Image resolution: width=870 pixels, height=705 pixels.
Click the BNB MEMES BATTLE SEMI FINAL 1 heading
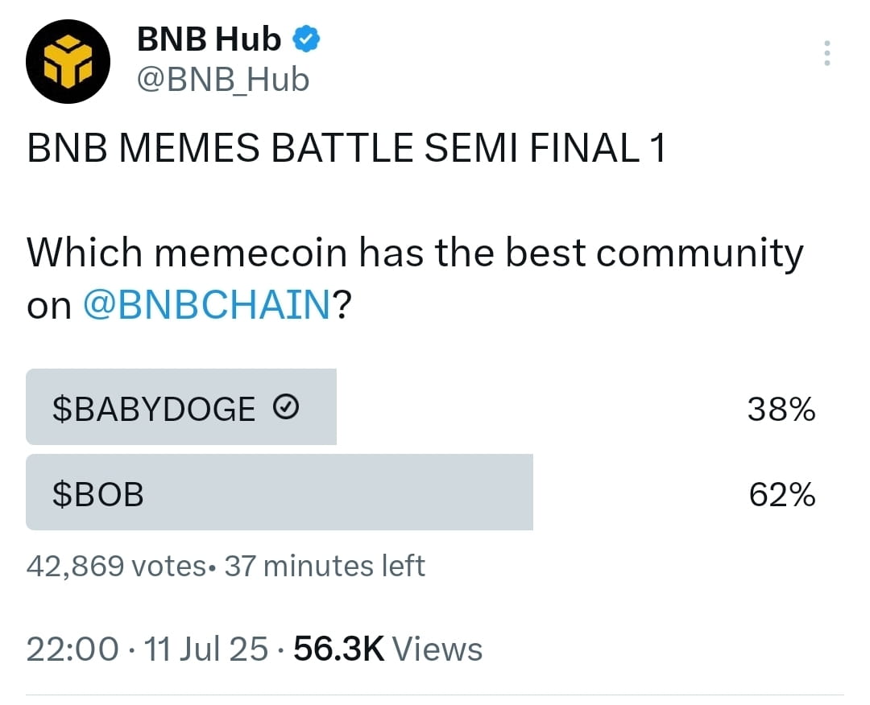pos(346,149)
